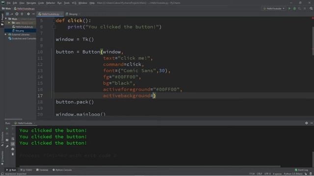Open the Terminal tool window tab
The image size is (314, 176).
(42, 170)
